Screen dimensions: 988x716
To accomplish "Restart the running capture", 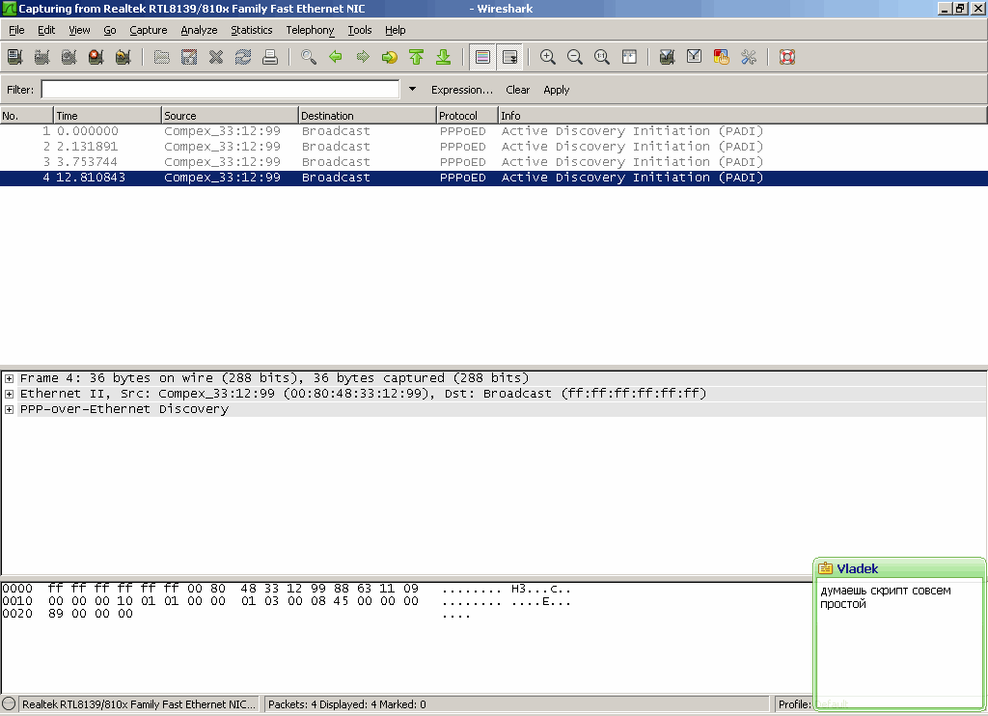I will pos(123,57).
